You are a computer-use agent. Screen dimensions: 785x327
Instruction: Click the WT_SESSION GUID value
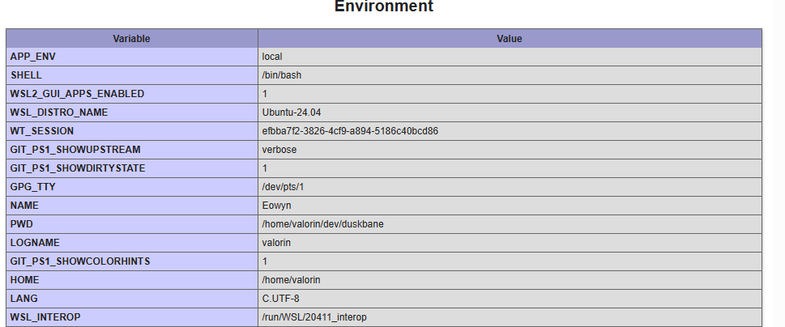[x=350, y=131]
